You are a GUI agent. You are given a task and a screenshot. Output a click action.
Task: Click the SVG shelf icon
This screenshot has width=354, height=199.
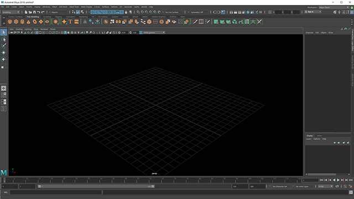tap(76, 22)
